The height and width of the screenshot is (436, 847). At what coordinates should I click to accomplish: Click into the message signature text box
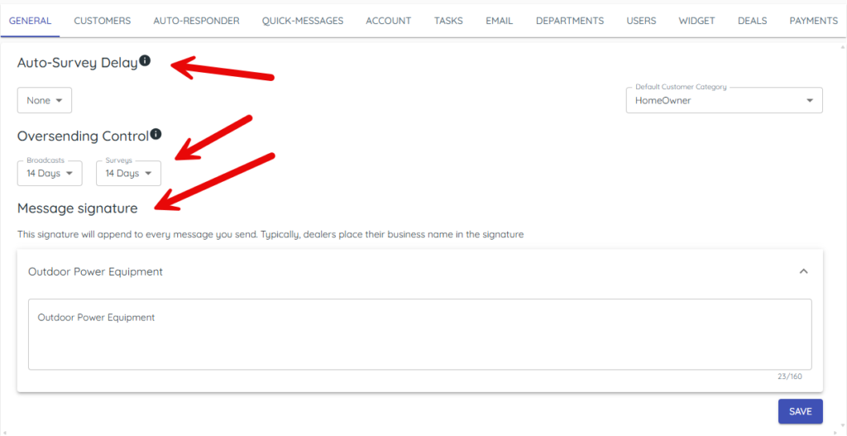[x=419, y=334]
